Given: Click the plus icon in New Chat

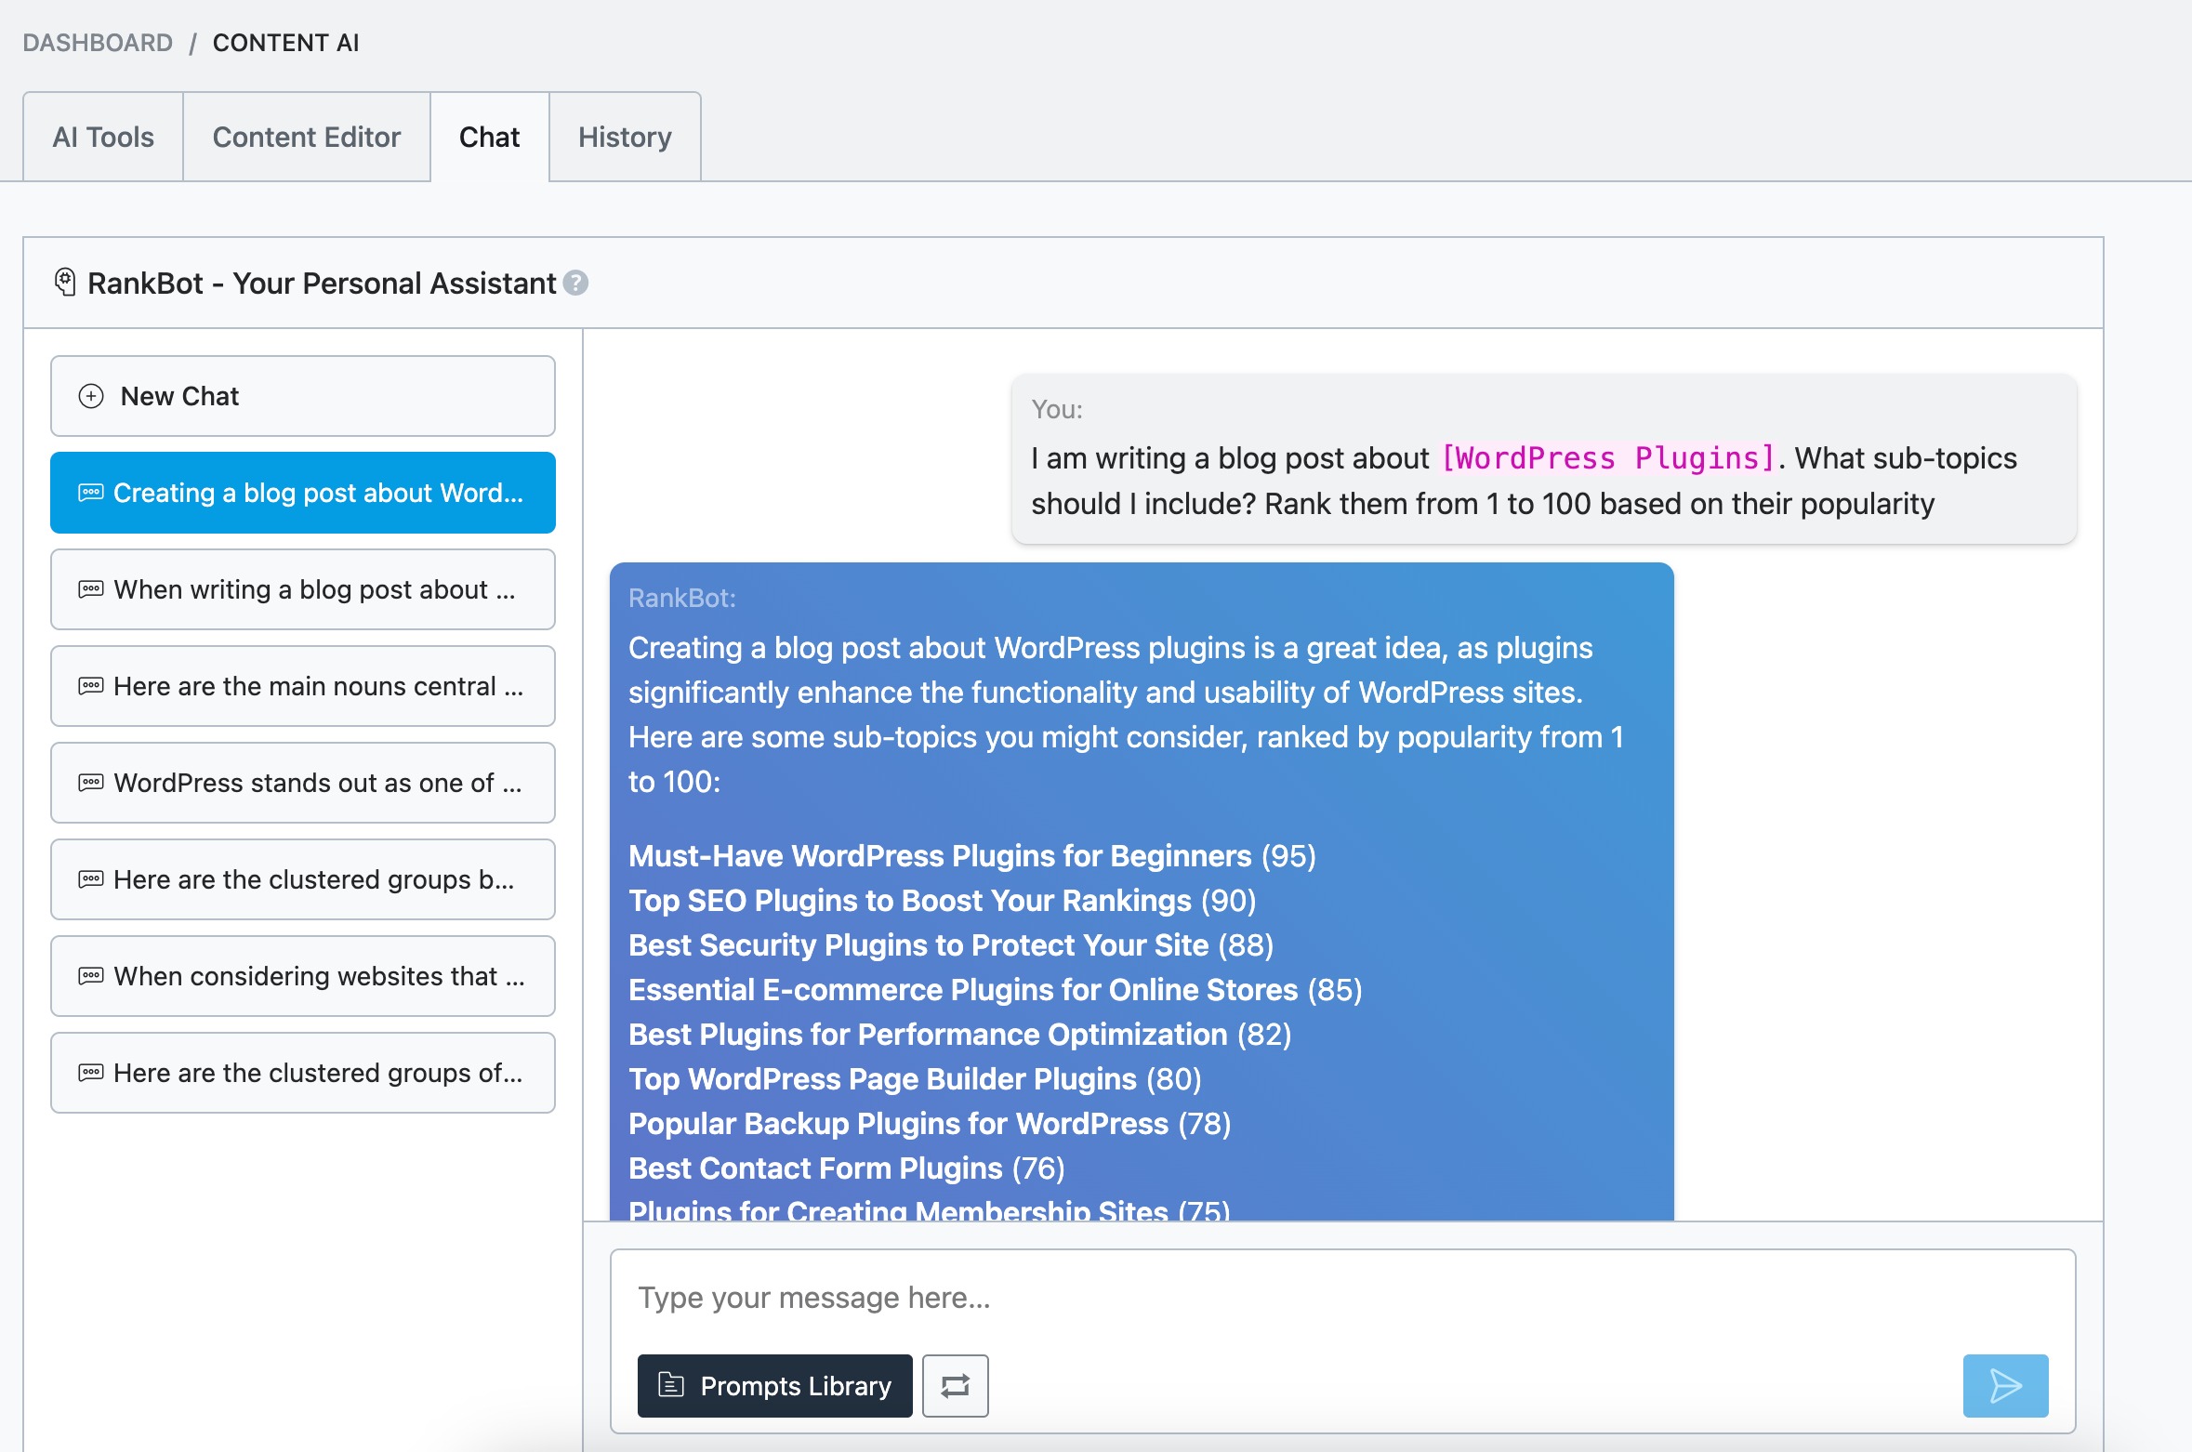Looking at the screenshot, I should point(91,396).
